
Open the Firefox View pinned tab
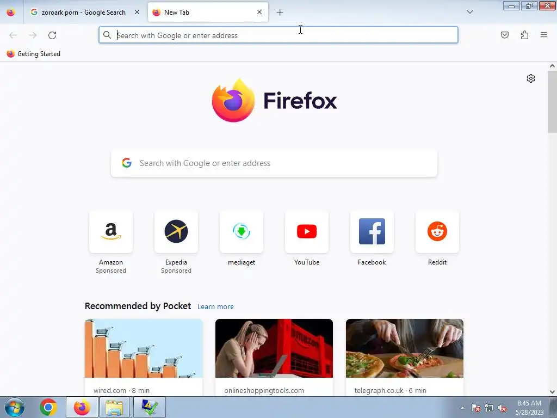(x=11, y=13)
